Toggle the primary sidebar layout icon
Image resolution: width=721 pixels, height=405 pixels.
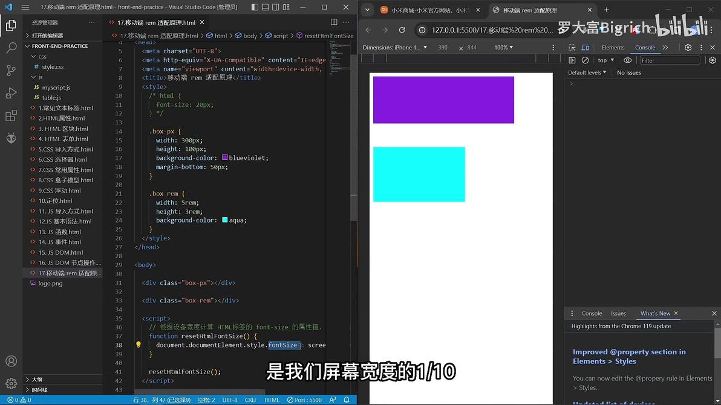[255, 7]
